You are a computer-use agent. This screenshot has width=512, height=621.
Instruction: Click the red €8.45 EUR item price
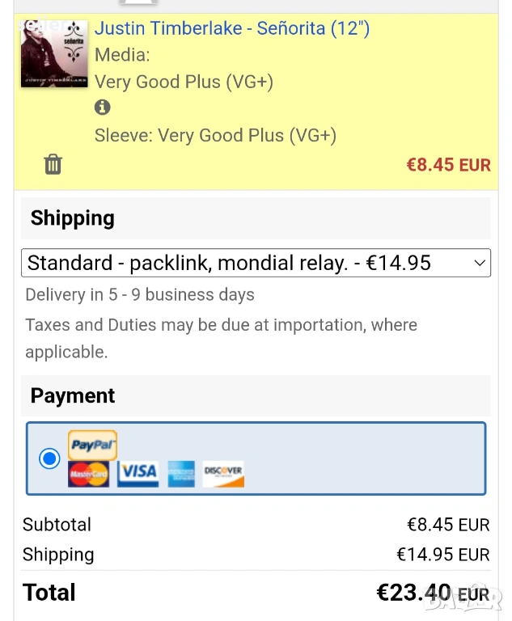tap(449, 165)
